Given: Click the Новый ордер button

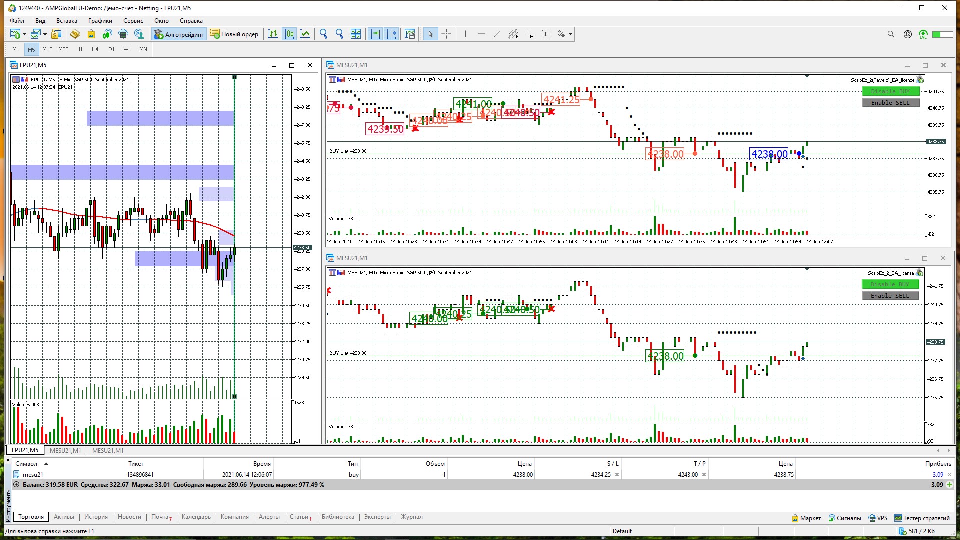Looking at the screenshot, I should coord(234,34).
